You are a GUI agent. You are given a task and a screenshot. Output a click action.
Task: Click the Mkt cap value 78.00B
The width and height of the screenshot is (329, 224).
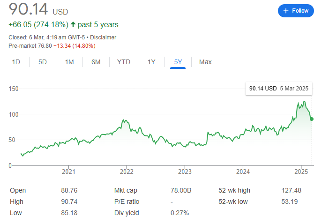coord(181,190)
